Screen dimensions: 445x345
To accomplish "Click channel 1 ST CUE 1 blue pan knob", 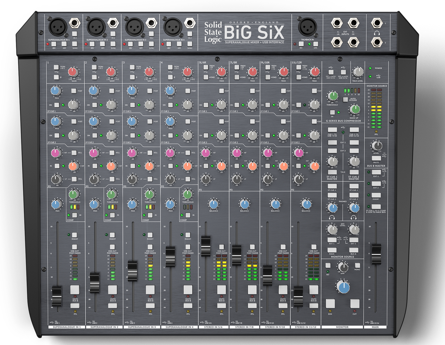I will (56, 91).
